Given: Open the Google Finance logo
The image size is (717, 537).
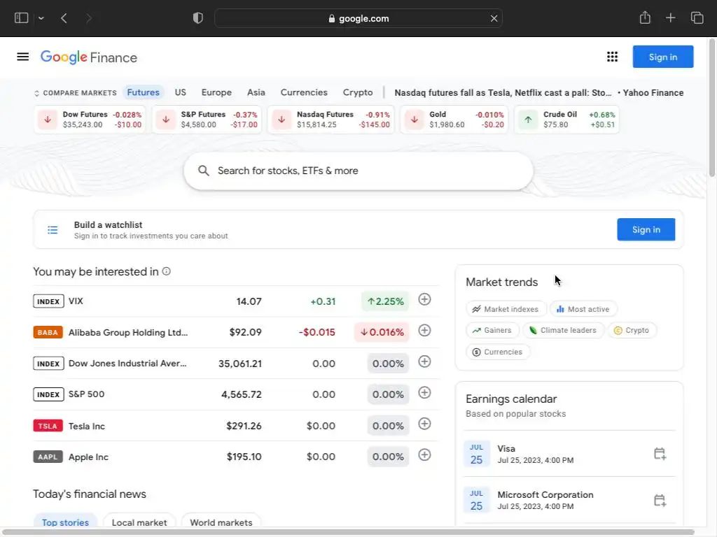Looking at the screenshot, I should (89, 57).
